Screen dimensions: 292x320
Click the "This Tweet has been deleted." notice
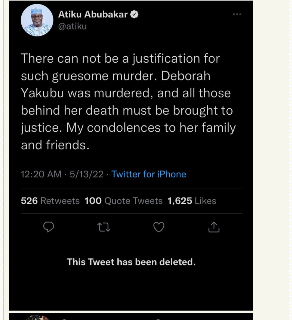point(131,262)
